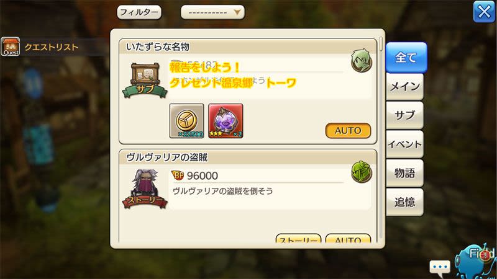Switch to the 全て tab
This screenshot has height=279, width=497.
tap(406, 58)
